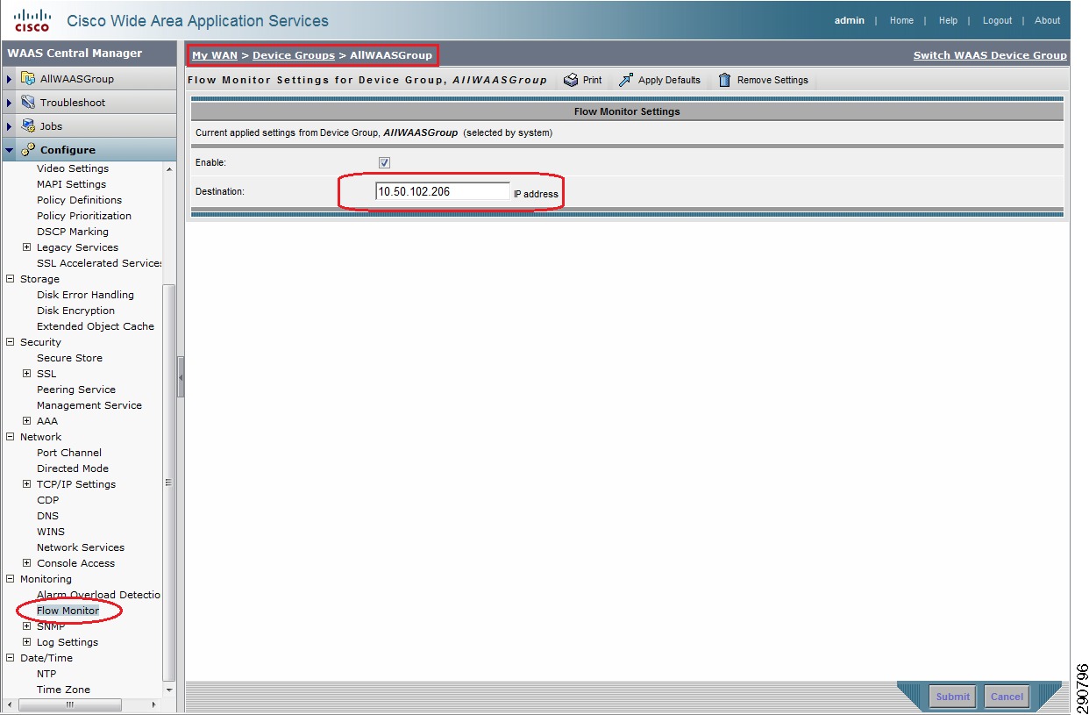Viewport: 1089px width, 715px height.
Task: Open Disk Error Handling
Action: pyautogui.click(x=85, y=295)
